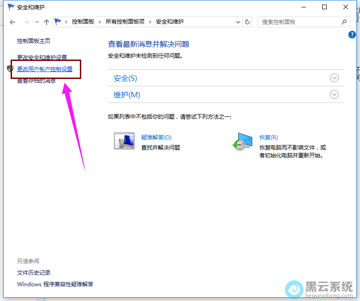The height and width of the screenshot is (301, 360).
Task: Open 更改用户帐户控制设置 link
Action: pyautogui.click(x=45, y=69)
